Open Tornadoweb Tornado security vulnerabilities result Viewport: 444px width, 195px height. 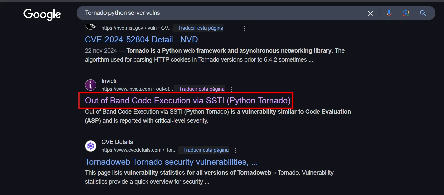[171, 162]
